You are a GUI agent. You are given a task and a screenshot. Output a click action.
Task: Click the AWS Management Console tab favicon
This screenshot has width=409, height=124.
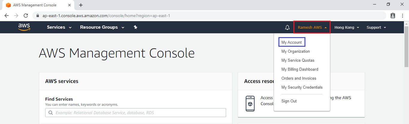click(8, 5)
